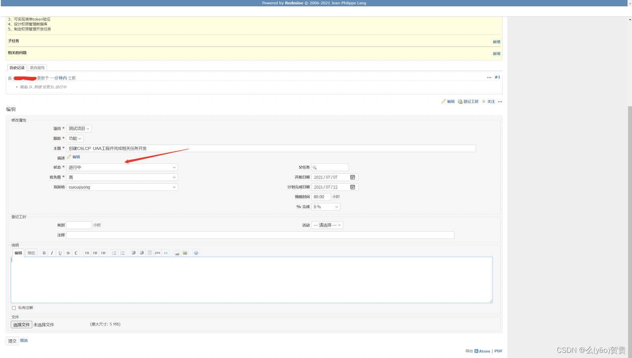This screenshot has height=358, width=632.
Task: Select the 预览 preview tab of the editor
Action: (31, 253)
